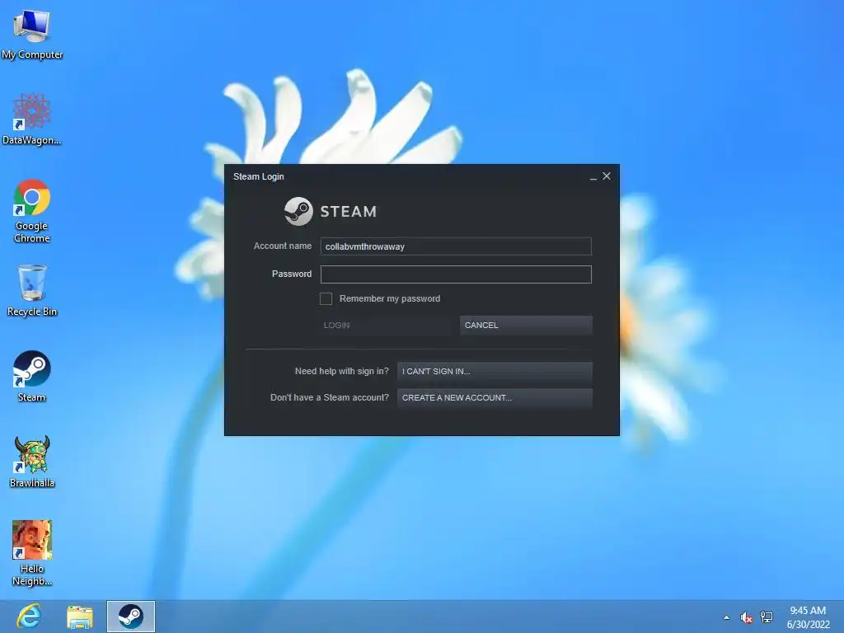The width and height of the screenshot is (844, 633).
Task: Click the Steam logo in login dialog
Action: click(331, 211)
